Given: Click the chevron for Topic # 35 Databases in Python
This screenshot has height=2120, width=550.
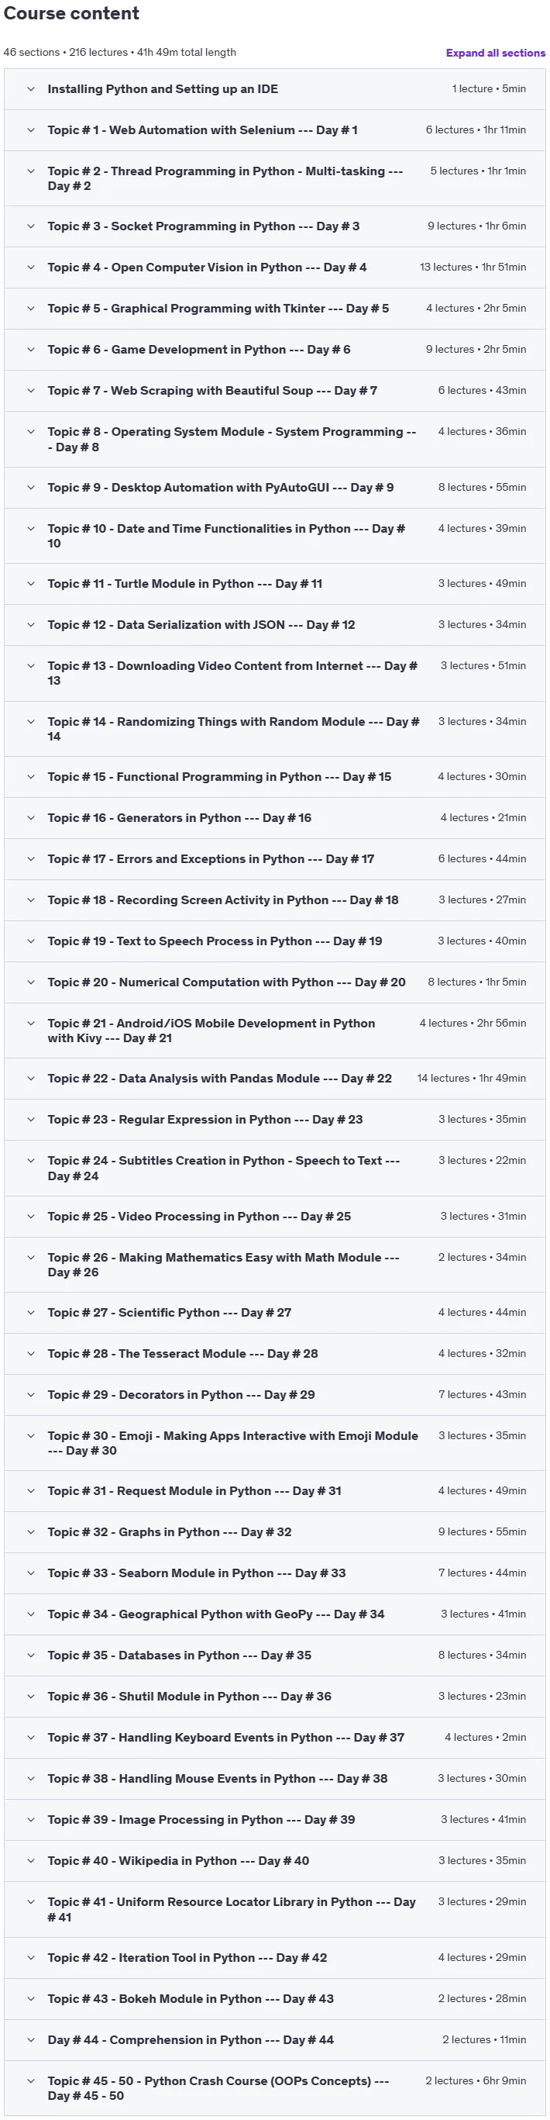Looking at the screenshot, I should [x=31, y=1655].
